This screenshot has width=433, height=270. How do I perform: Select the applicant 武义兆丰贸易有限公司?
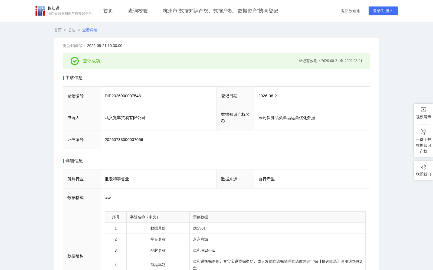tap(125, 118)
